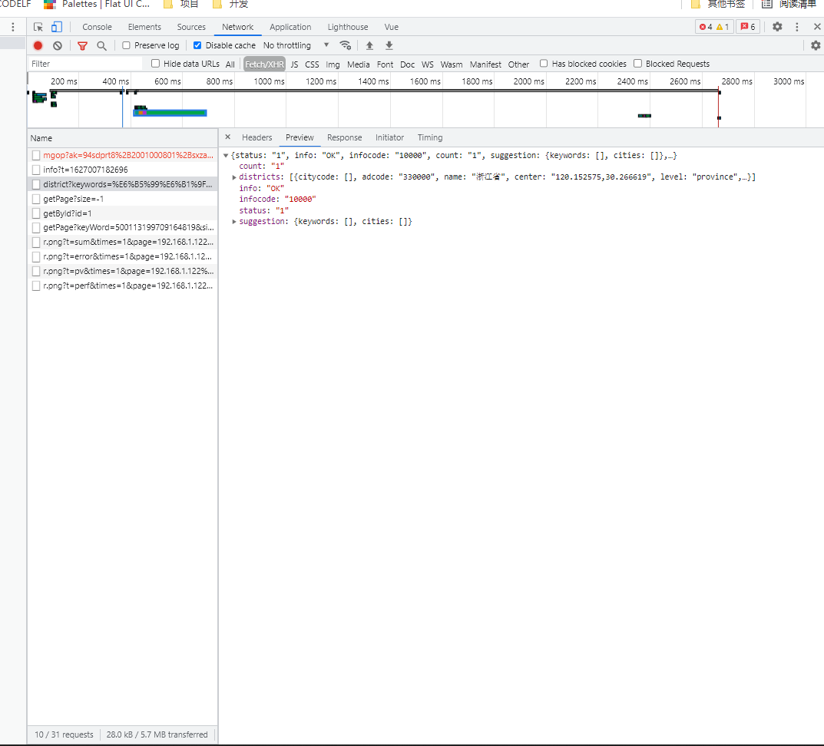Select info?t=1627007182696 request row
The image size is (824, 746).
pyautogui.click(x=122, y=170)
